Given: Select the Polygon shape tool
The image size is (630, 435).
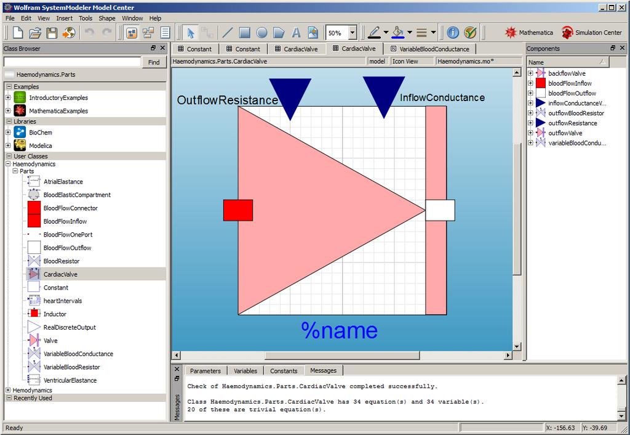Looking at the screenshot, I should coord(279,33).
